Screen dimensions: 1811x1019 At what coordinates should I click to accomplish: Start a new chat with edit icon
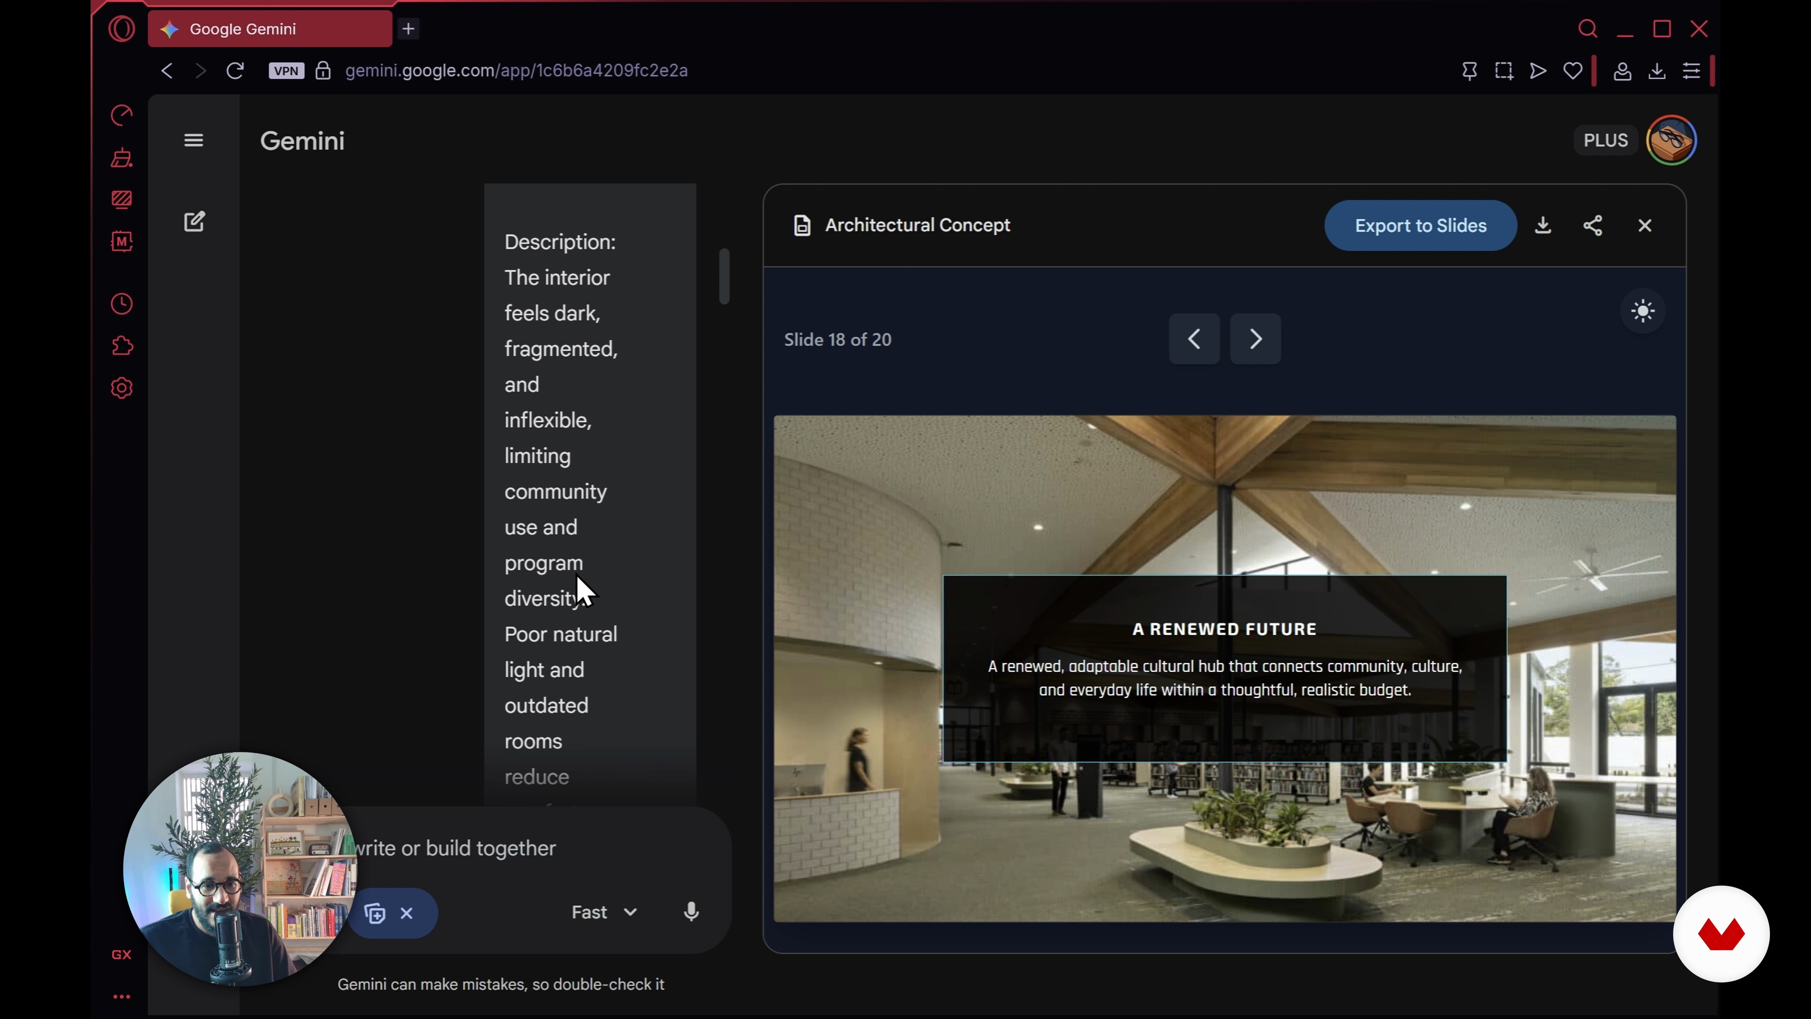194,222
